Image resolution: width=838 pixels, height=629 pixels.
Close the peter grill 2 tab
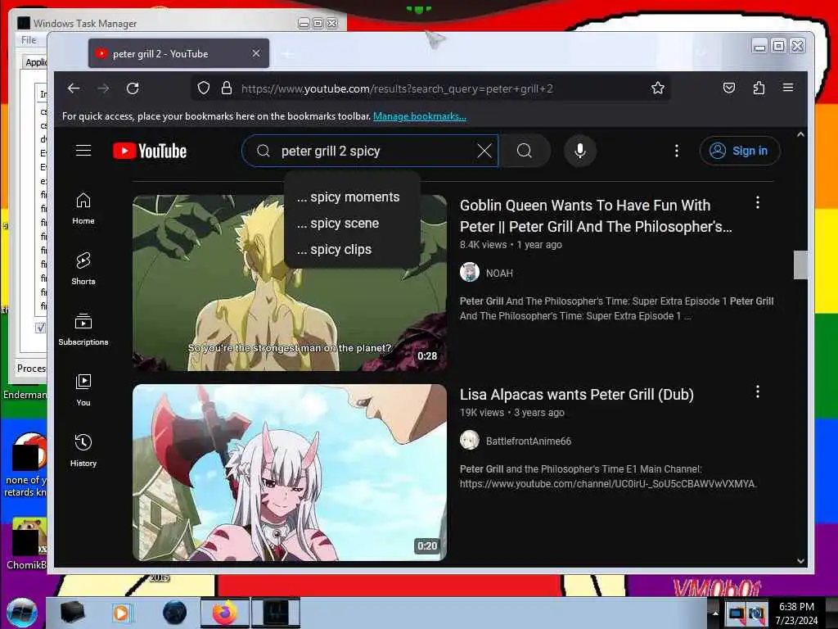point(256,53)
